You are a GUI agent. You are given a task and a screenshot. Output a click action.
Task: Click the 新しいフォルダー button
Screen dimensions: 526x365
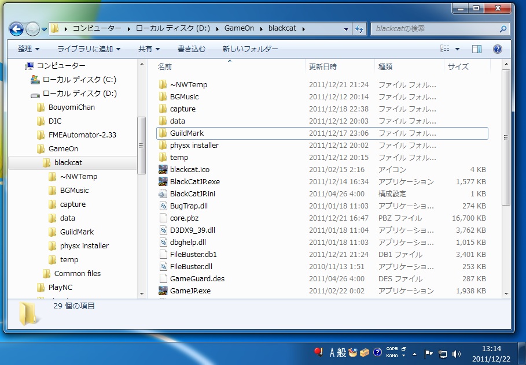coord(250,49)
